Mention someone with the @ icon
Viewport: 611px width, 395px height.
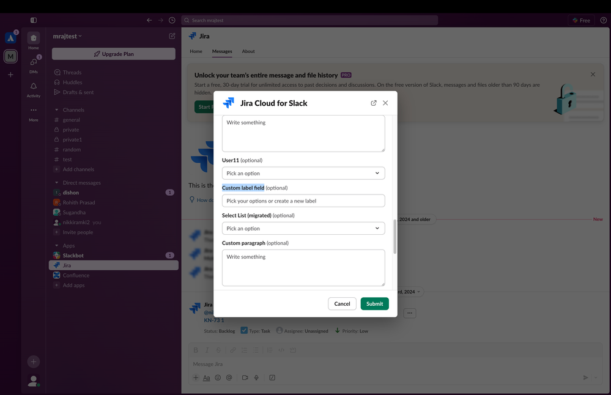click(229, 377)
